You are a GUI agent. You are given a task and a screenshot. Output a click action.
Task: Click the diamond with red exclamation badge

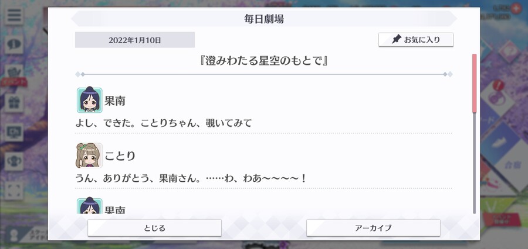pyautogui.click(x=496, y=97)
